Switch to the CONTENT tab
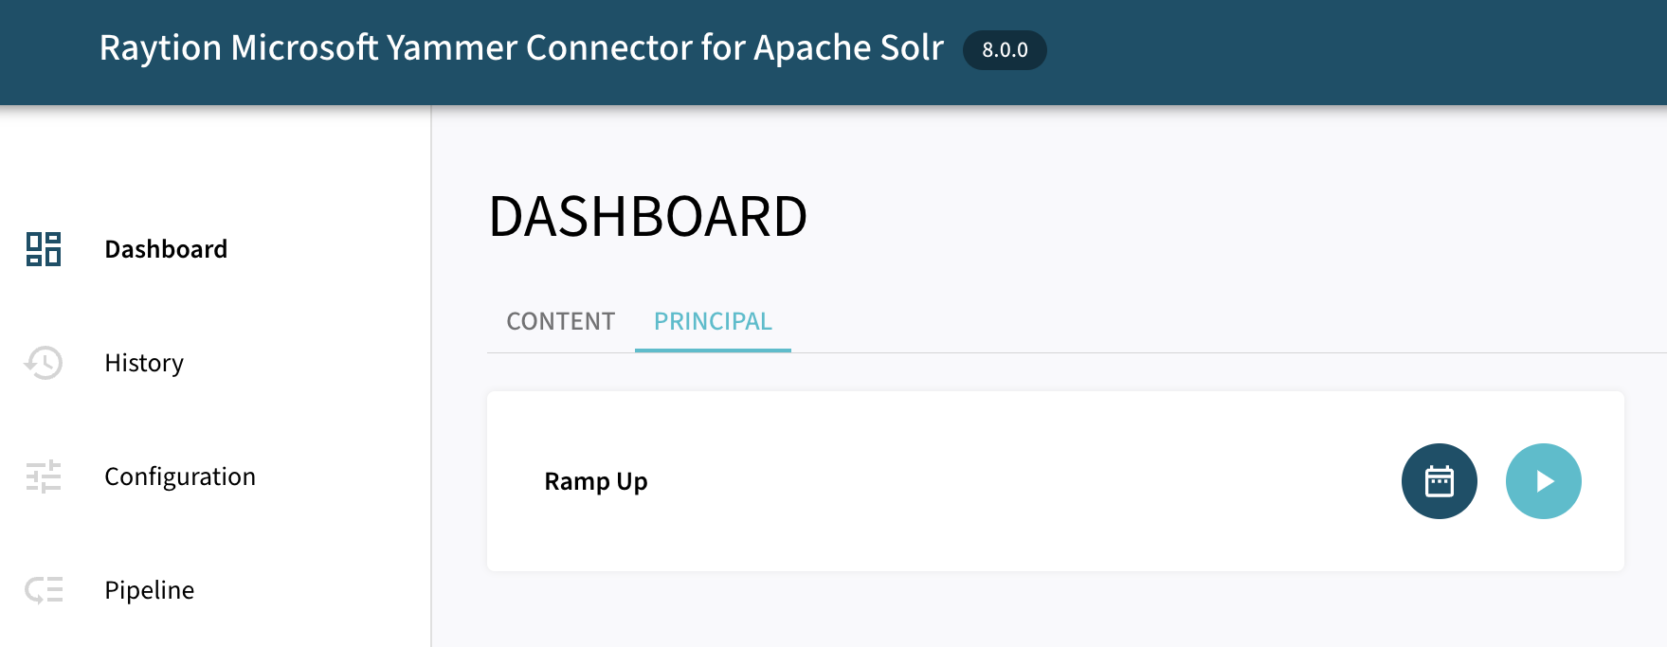The height and width of the screenshot is (647, 1667). [x=559, y=321]
